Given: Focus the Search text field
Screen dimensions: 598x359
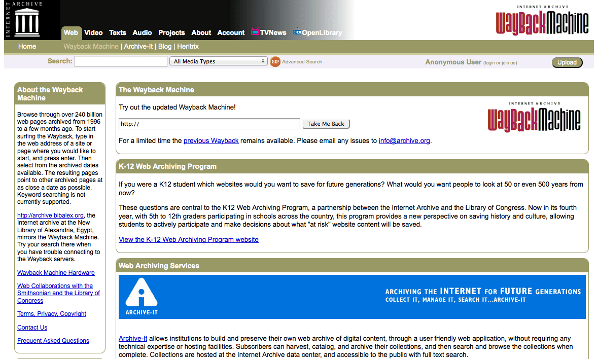Looking at the screenshot, I should pos(121,61).
